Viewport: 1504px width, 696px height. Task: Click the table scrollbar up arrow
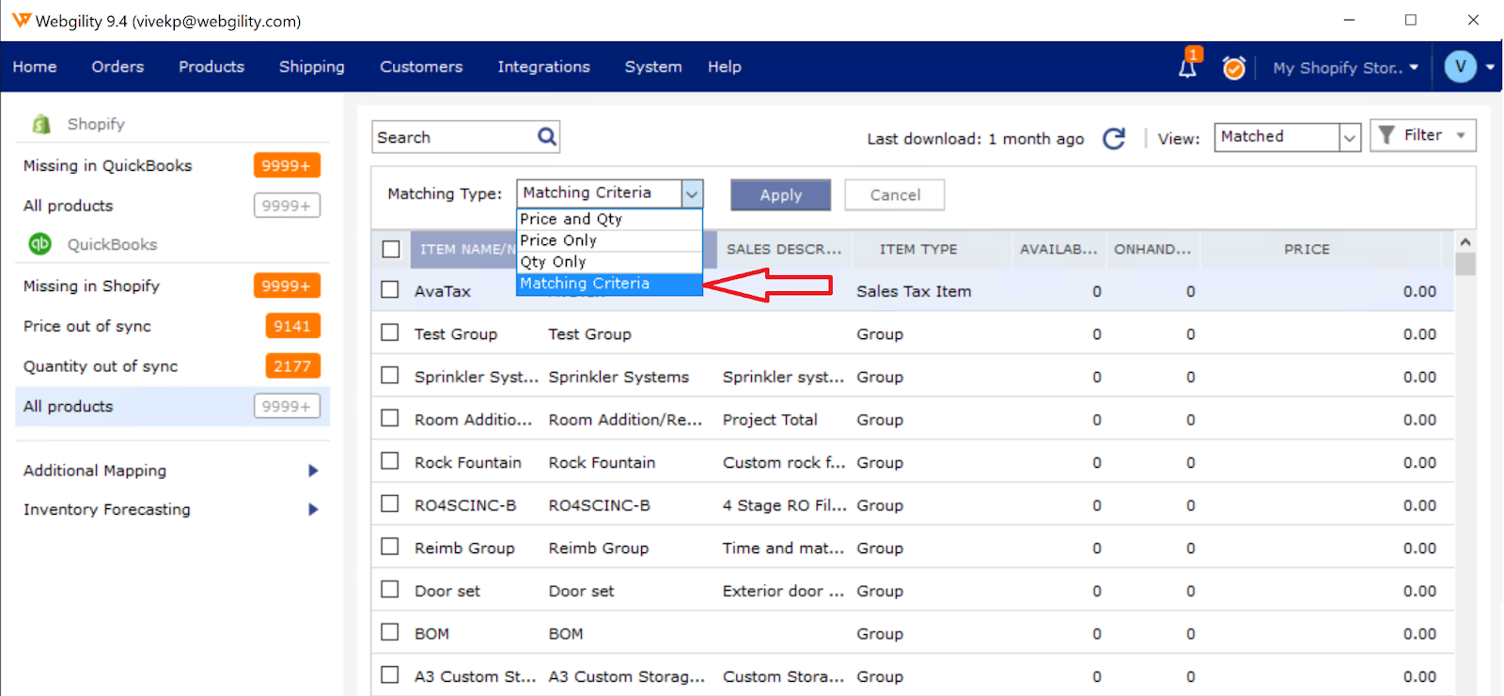point(1465,242)
